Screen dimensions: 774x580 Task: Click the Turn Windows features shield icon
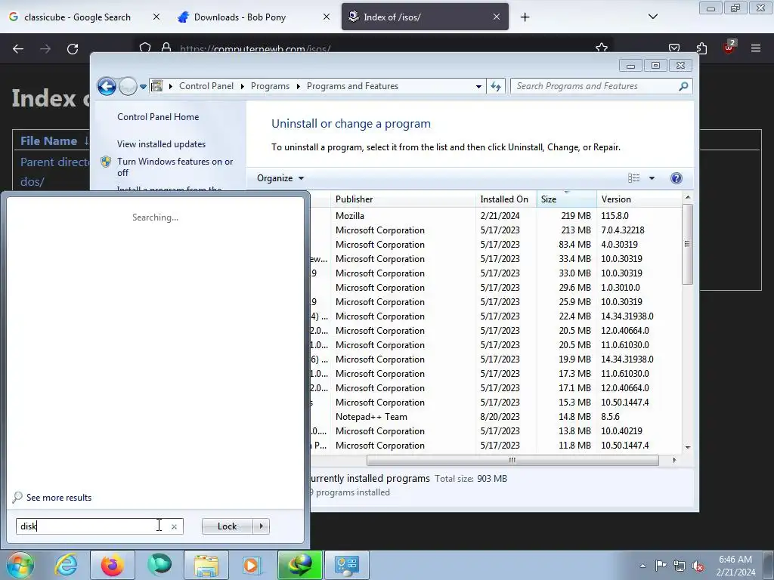click(x=106, y=162)
